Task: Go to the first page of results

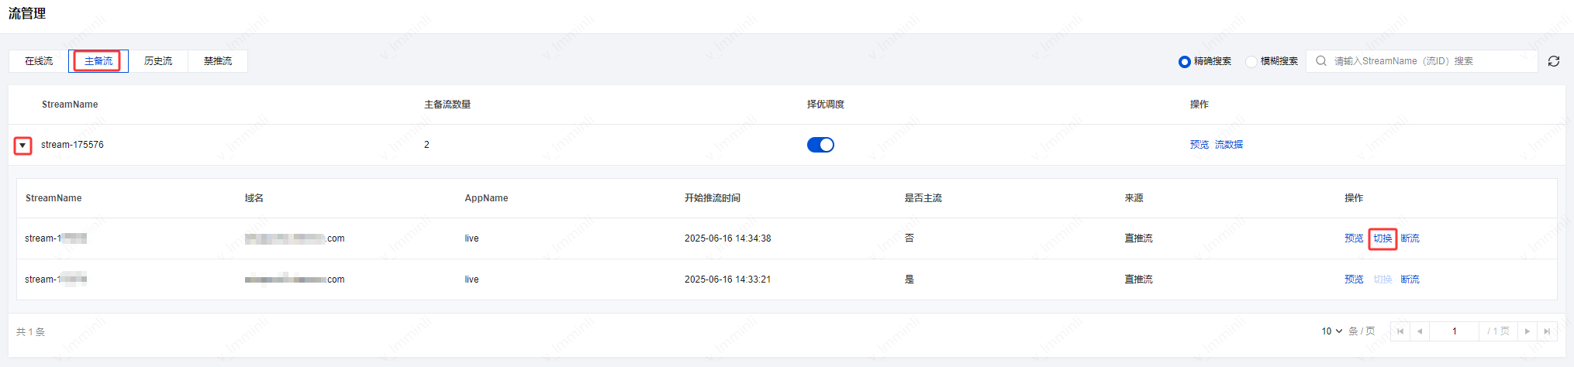Action: click(1400, 331)
